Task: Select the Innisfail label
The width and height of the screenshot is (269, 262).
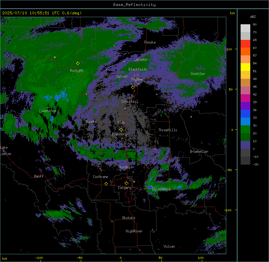Action: click(x=130, y=101)
